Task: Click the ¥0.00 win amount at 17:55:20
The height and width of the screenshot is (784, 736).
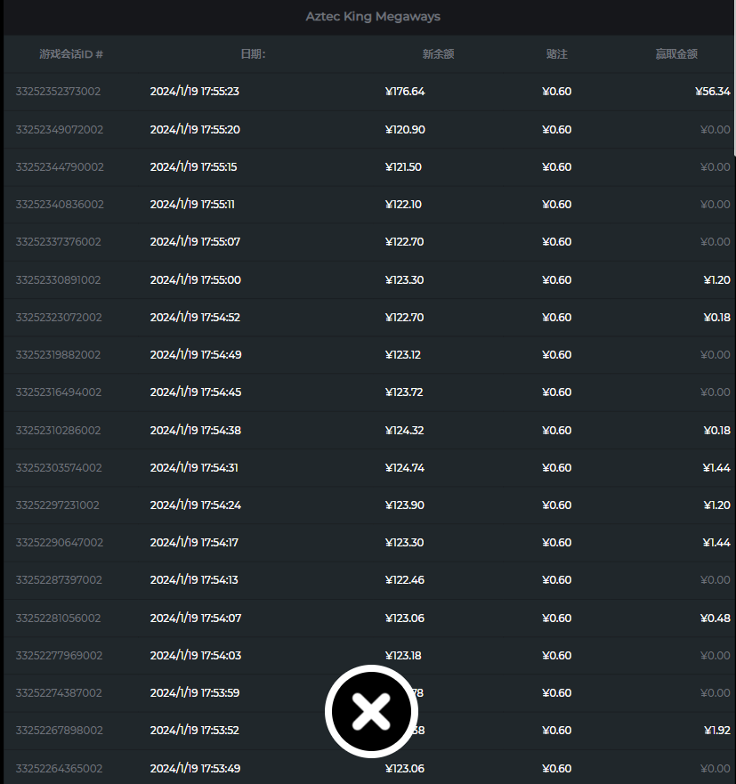Action: coord(716,130)
